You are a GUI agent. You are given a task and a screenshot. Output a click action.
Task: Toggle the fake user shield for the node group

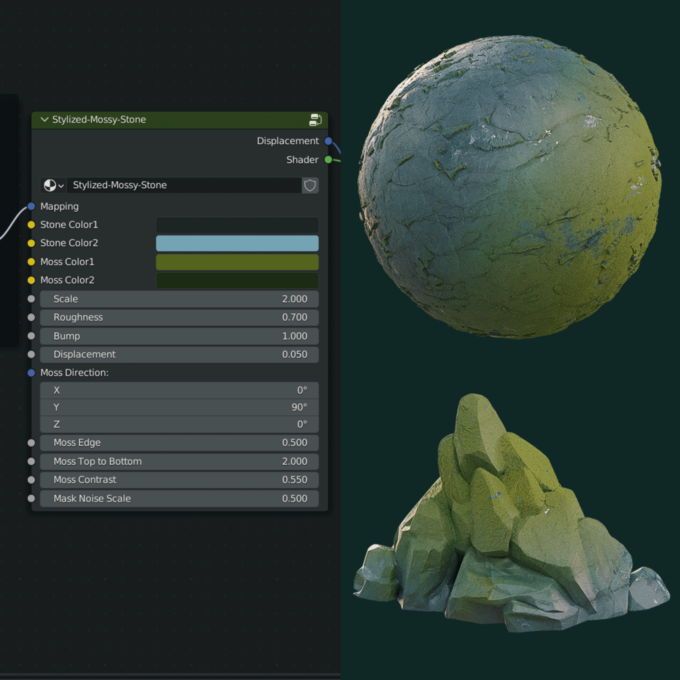(310, 185)
